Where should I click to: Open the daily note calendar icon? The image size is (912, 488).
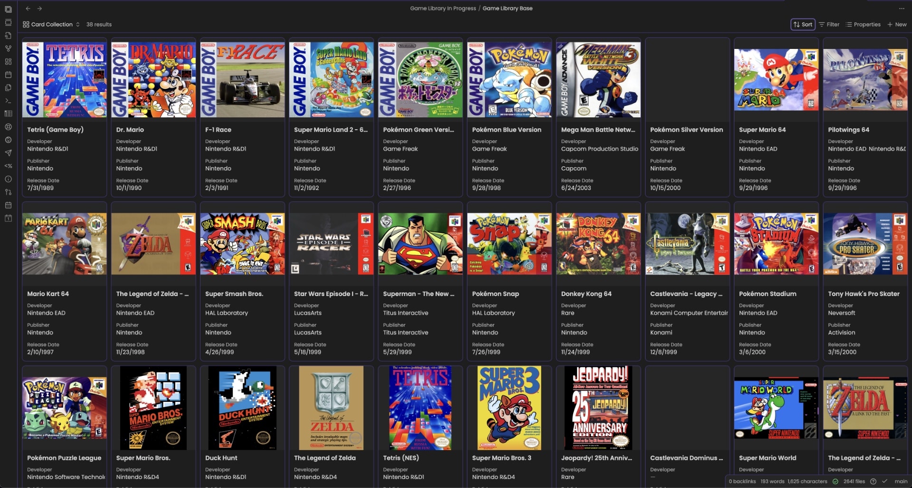[x=8, y=218]
